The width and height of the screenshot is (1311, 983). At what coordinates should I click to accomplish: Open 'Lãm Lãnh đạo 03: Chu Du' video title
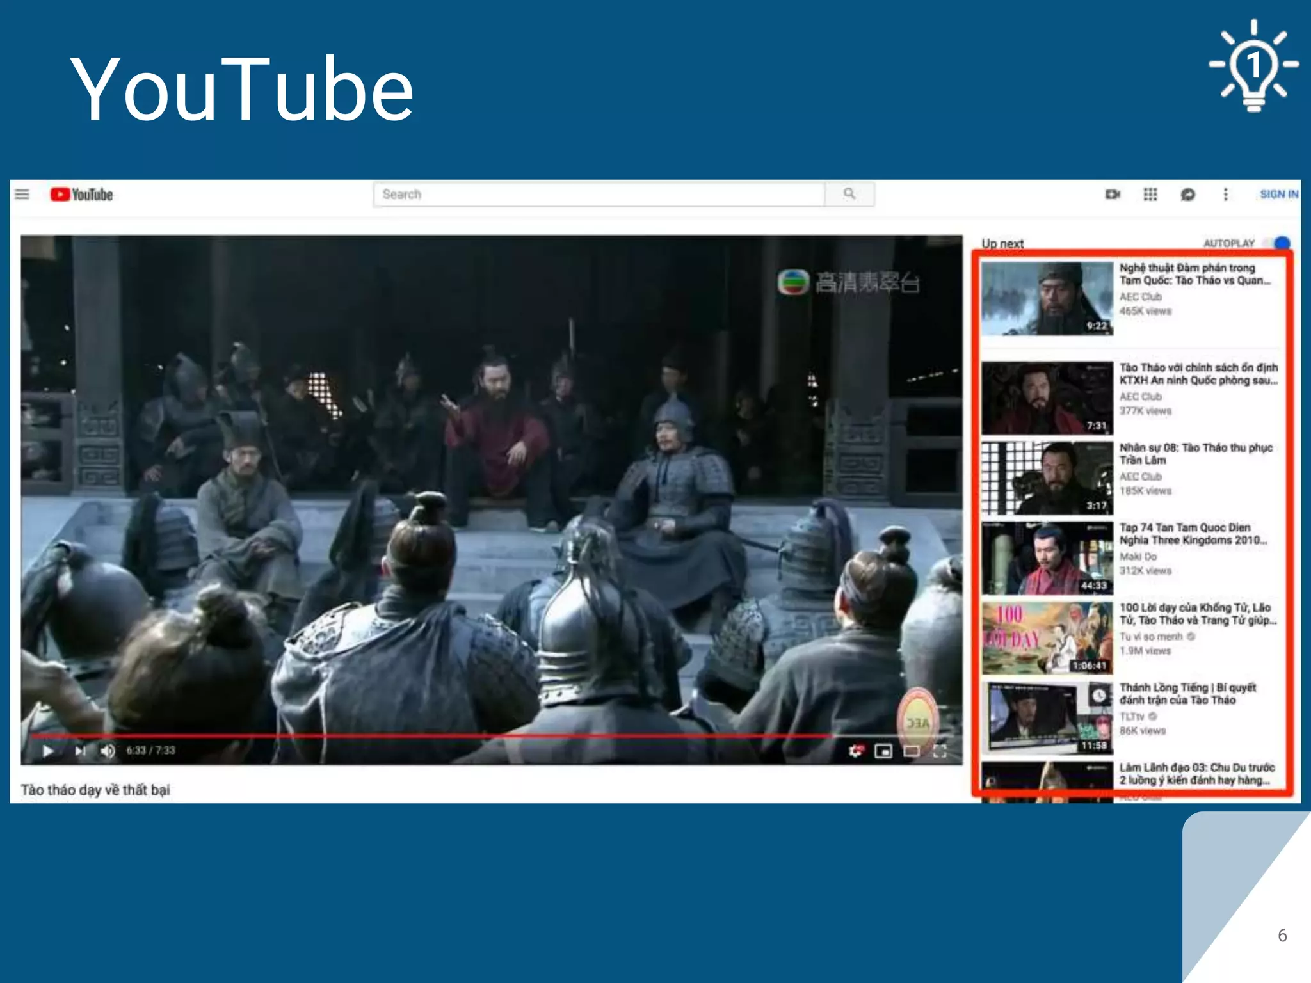1197,774
